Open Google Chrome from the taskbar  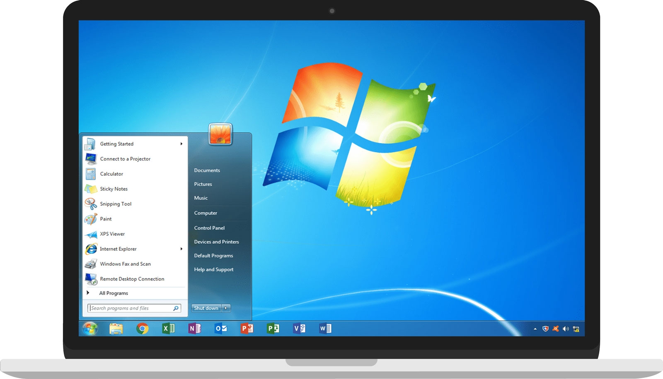pyautogui.click(x=142, y=329)
